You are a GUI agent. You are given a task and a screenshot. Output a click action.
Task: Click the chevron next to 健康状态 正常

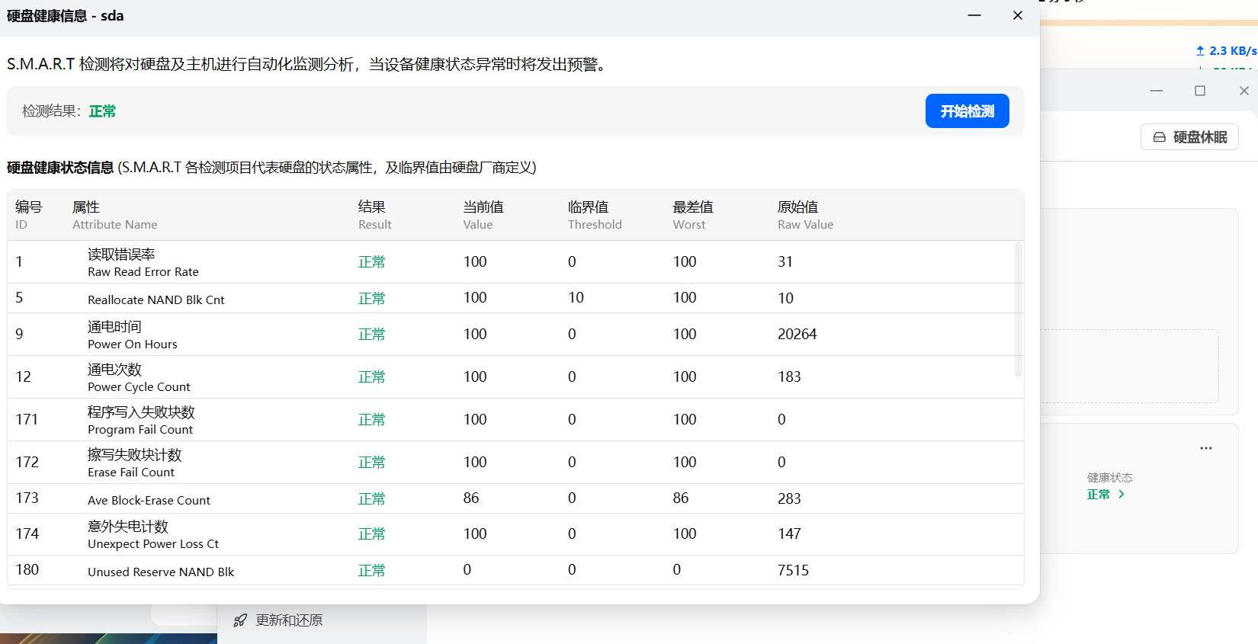(1122, 495)
